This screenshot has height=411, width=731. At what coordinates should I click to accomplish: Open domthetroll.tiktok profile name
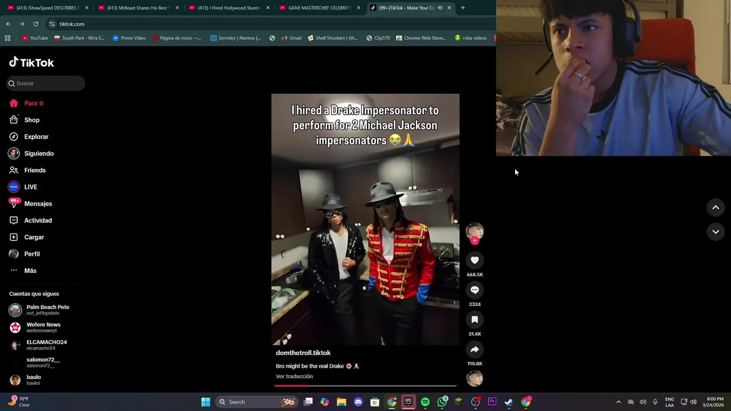303,353
